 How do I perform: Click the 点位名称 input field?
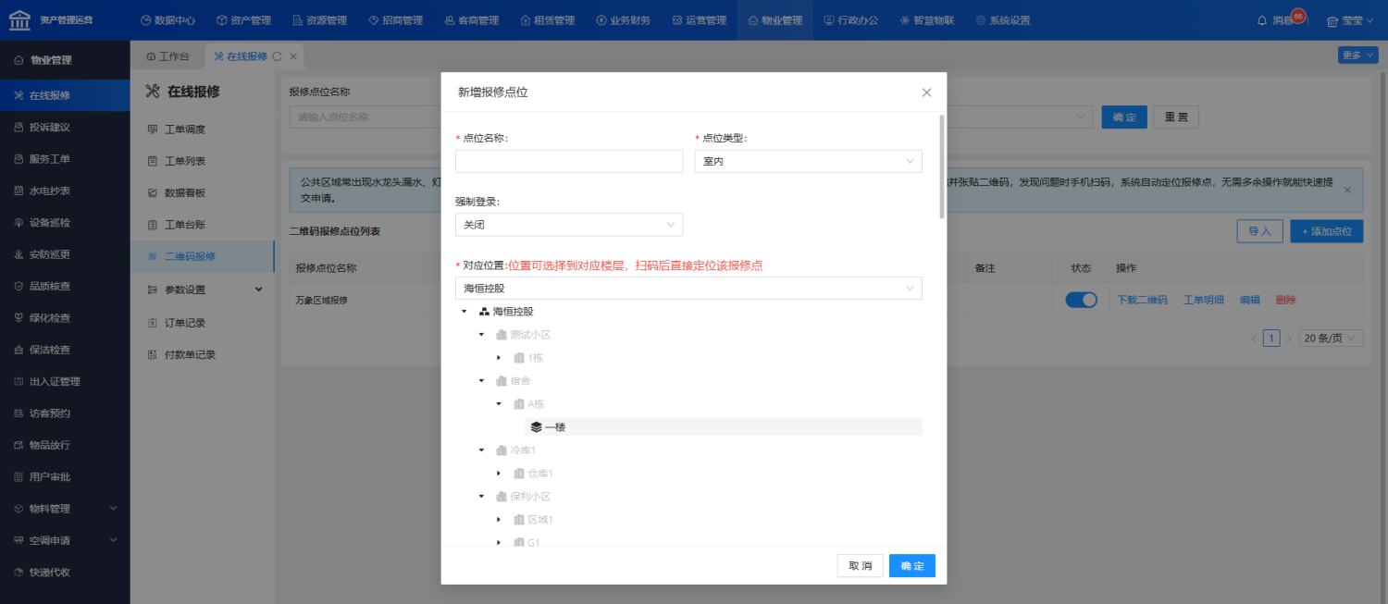click(568, 161)
